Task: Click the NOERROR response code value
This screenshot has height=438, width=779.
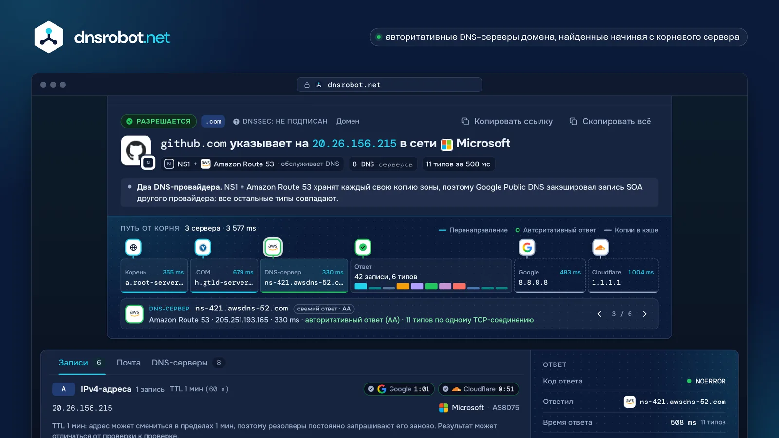Action: coord(710,381)
